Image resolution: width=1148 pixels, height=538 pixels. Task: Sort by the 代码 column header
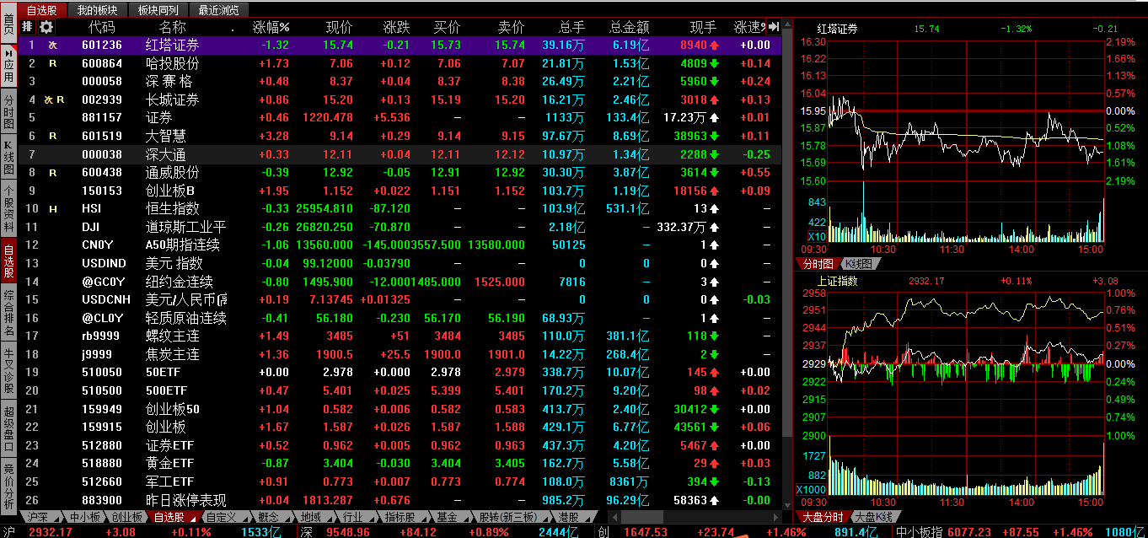[x=102, y=27]
